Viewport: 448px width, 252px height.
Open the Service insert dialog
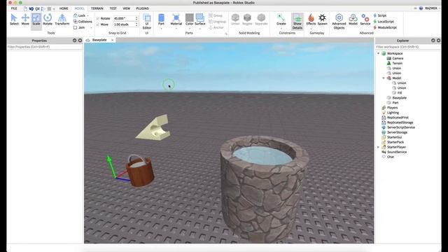click(365, 20)
